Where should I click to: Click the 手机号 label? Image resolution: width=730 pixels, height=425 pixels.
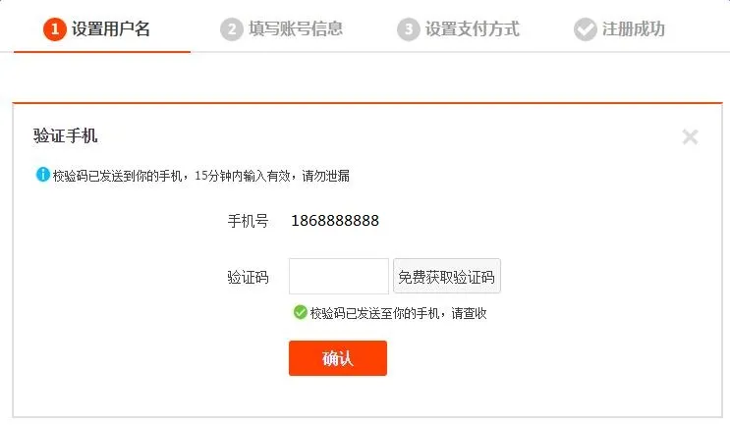click(x=248, y=221)
